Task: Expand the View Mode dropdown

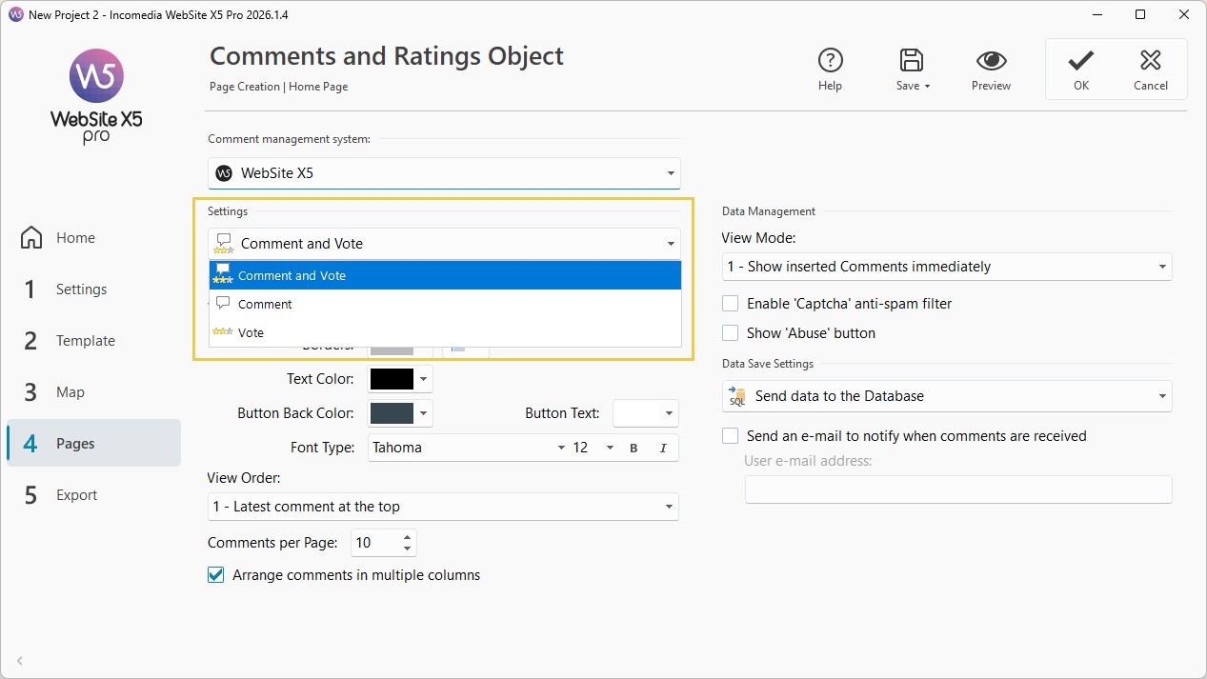Action: coord(946,267)
